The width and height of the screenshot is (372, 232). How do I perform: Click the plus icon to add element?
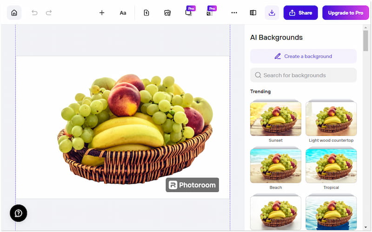coord(102,13)
